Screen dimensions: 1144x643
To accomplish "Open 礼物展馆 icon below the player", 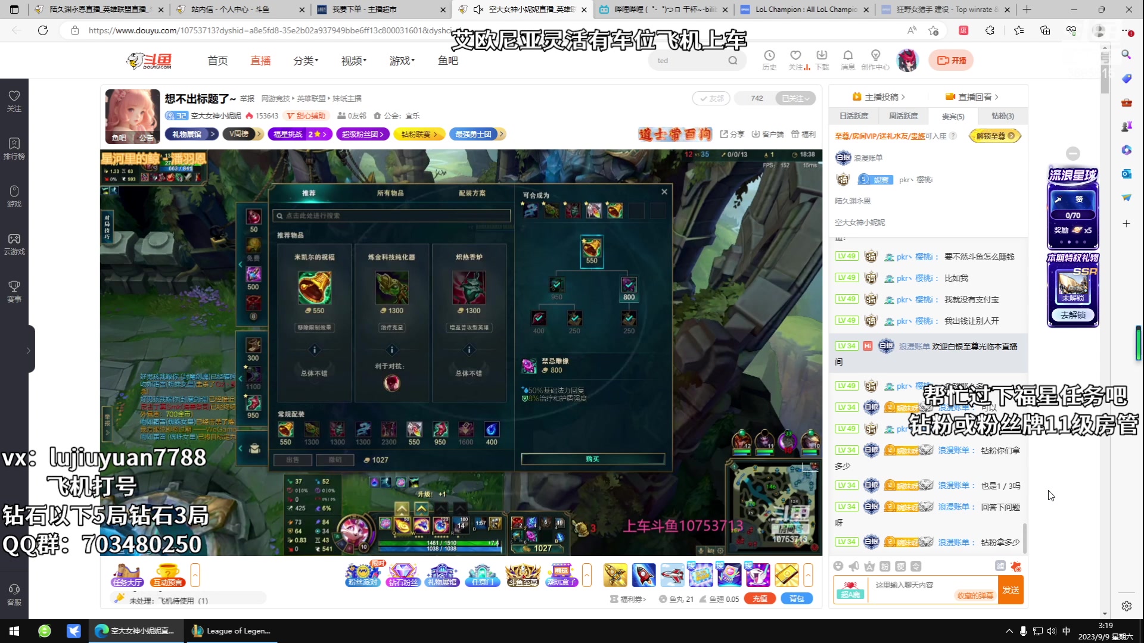I will (443, 575).
